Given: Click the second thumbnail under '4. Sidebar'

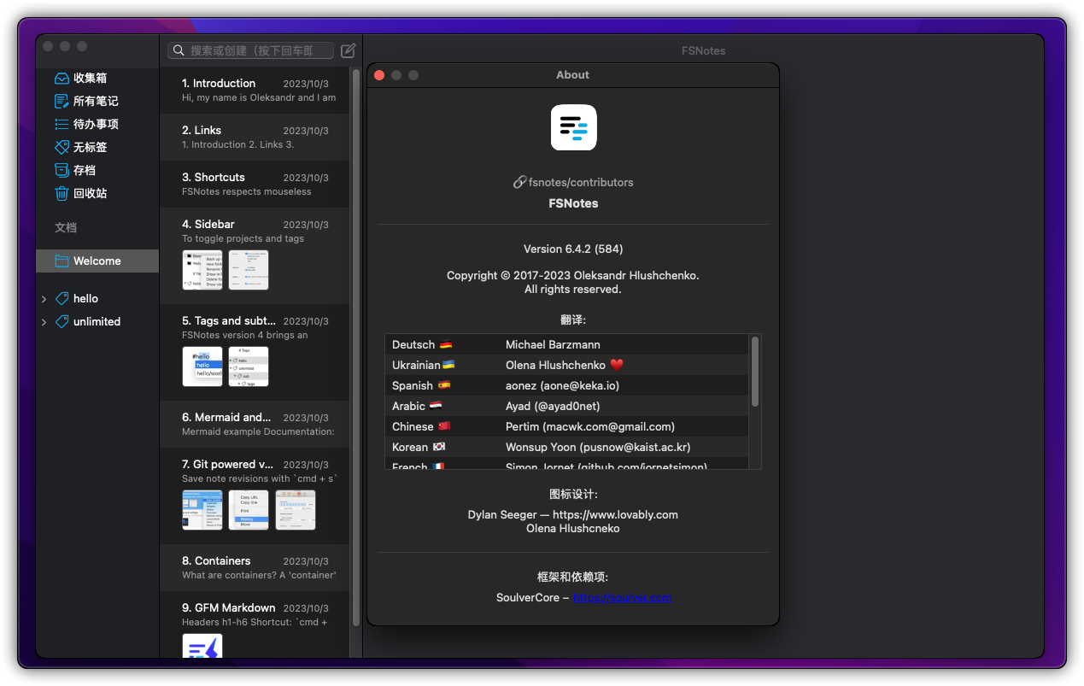Looking at the screenshot, I should [x=249, y=270].
